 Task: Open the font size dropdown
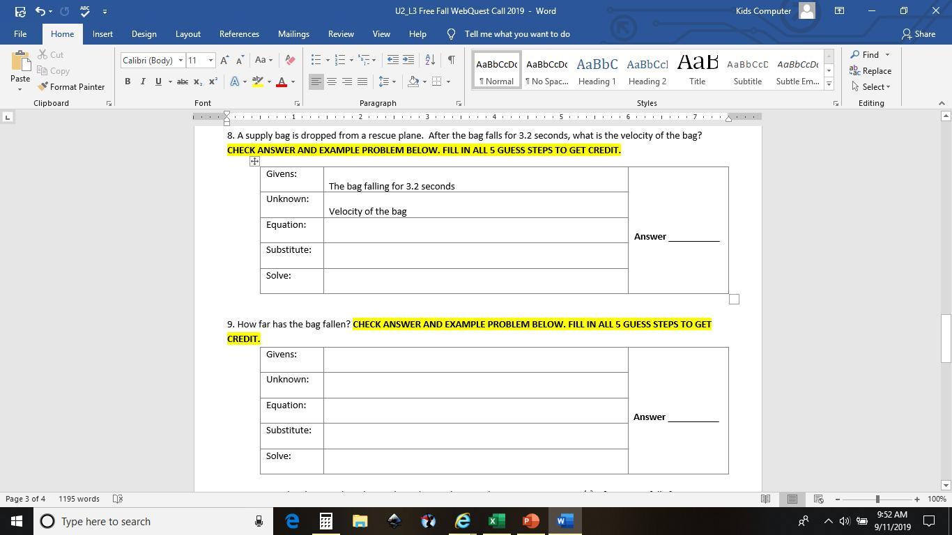(210, 61)
